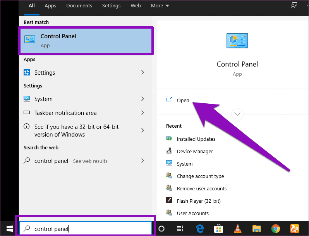Switch to the Documents tab

coord(79,6)
